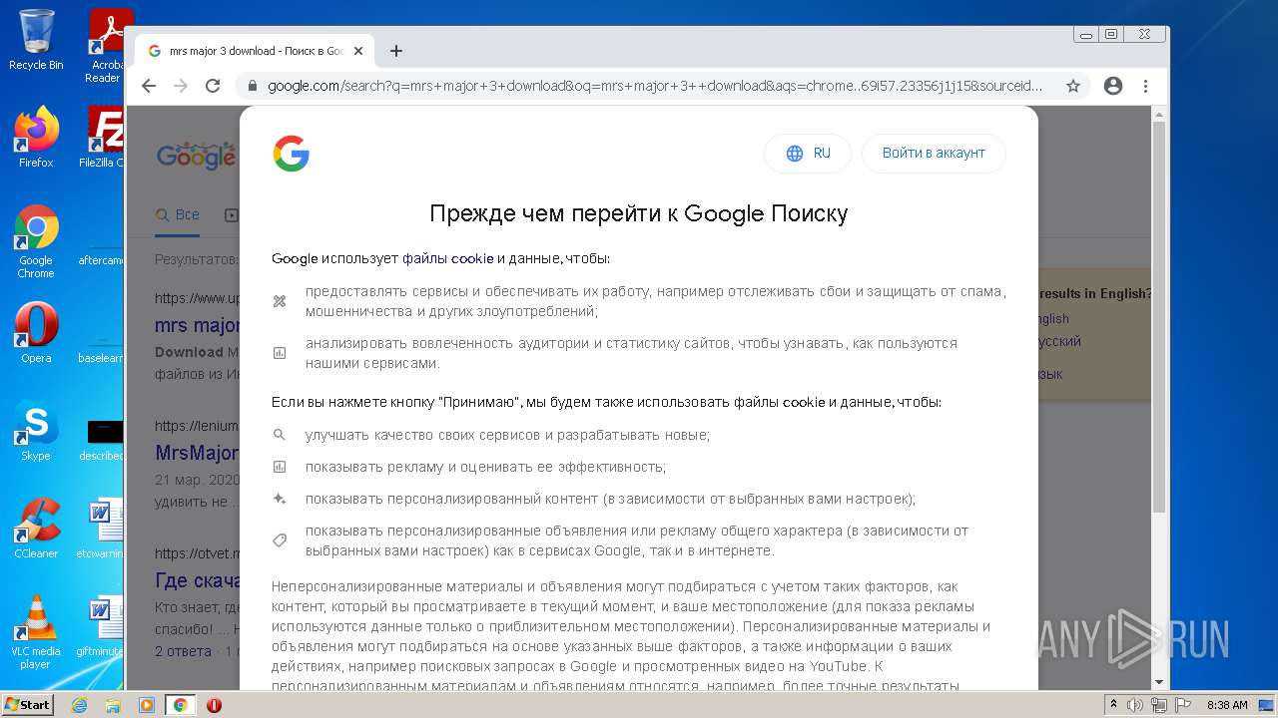Close the 'mrs major 3 download' tab
The width and height of the screenshot is (1278, 718).
tap(358, 51)
